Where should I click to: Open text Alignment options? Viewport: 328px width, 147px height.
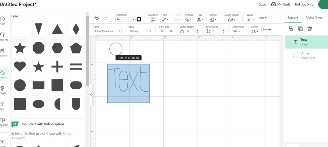(x=236, y=31)
